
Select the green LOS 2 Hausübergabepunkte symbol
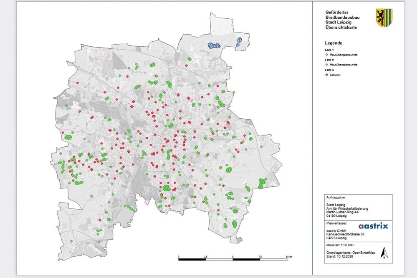point(326,65)
